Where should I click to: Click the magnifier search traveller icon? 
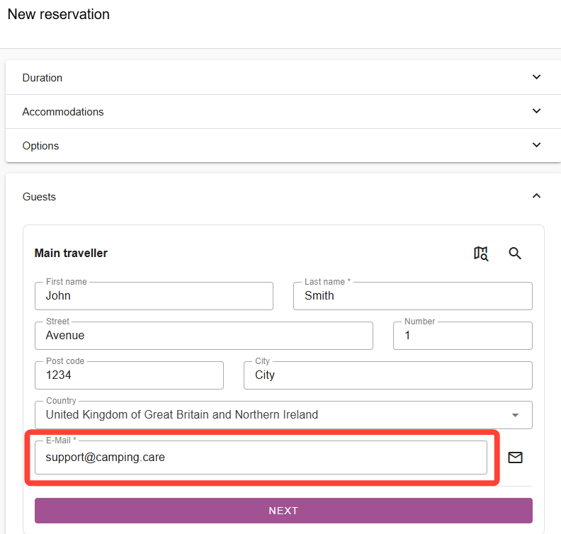515,254
